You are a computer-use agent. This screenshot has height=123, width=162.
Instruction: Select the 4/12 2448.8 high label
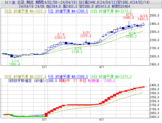(129, 16)
